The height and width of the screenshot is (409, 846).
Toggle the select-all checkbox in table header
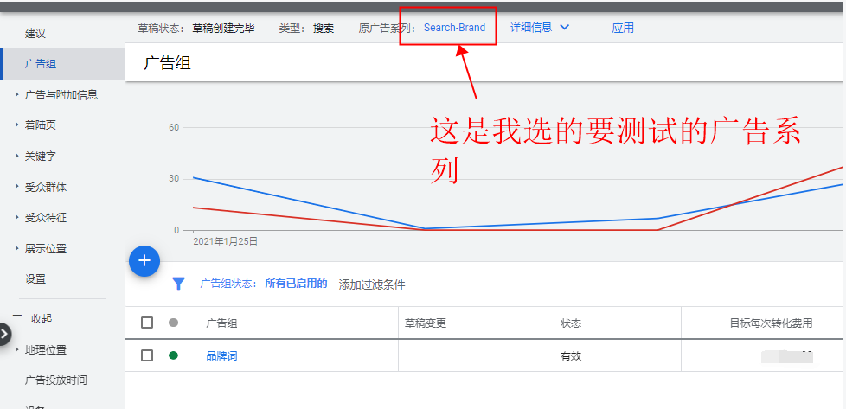[x=147, y=323]
